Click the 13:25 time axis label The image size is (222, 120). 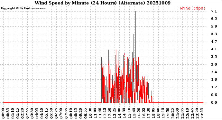pyautogui.click(x=115, y=114)
